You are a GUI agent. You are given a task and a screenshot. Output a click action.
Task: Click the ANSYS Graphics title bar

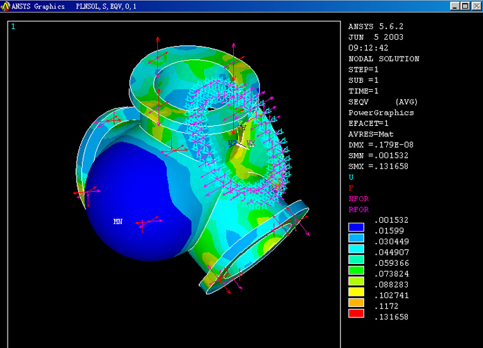point(244,6)
